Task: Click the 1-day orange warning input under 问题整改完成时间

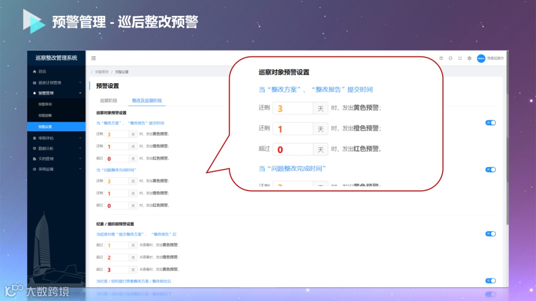Action: point(117,194)
